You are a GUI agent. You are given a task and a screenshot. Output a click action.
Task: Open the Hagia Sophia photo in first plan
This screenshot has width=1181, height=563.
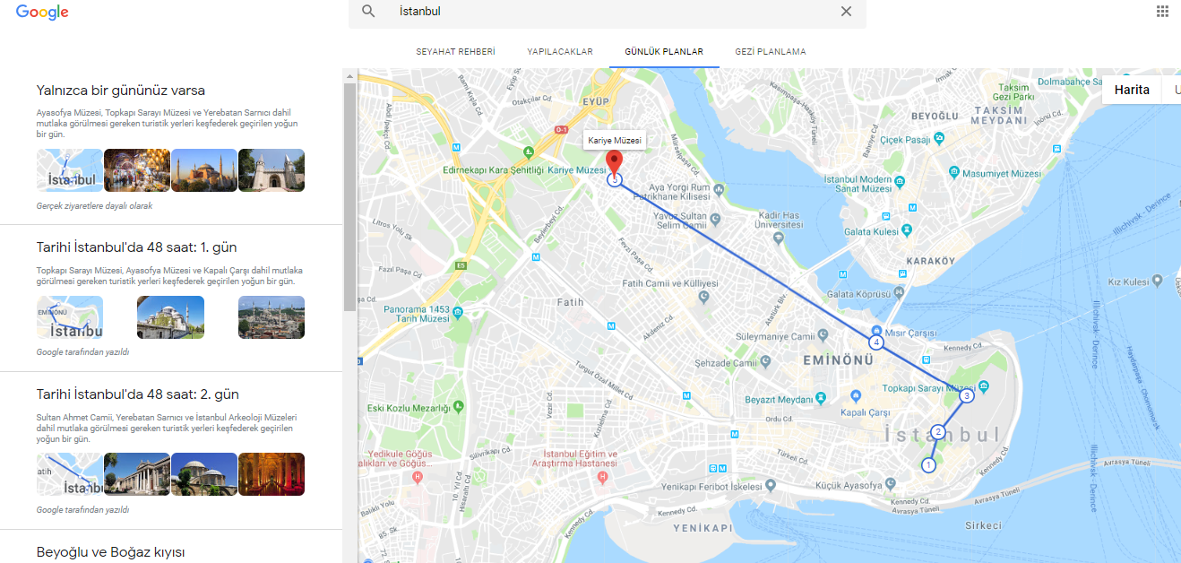pos(204,170)
